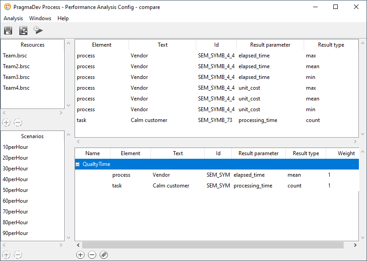Open the Help menu

(x=63, y=18)
